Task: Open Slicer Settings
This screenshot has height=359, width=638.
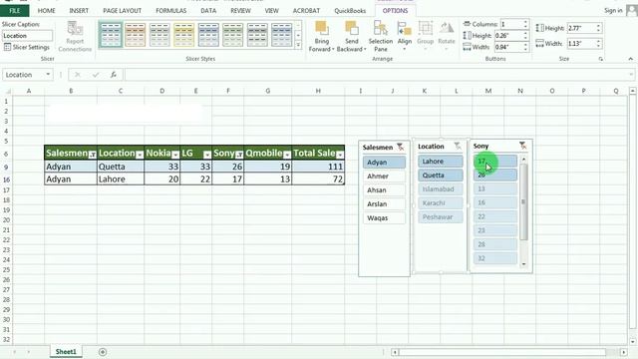Action: pos(27,47)
